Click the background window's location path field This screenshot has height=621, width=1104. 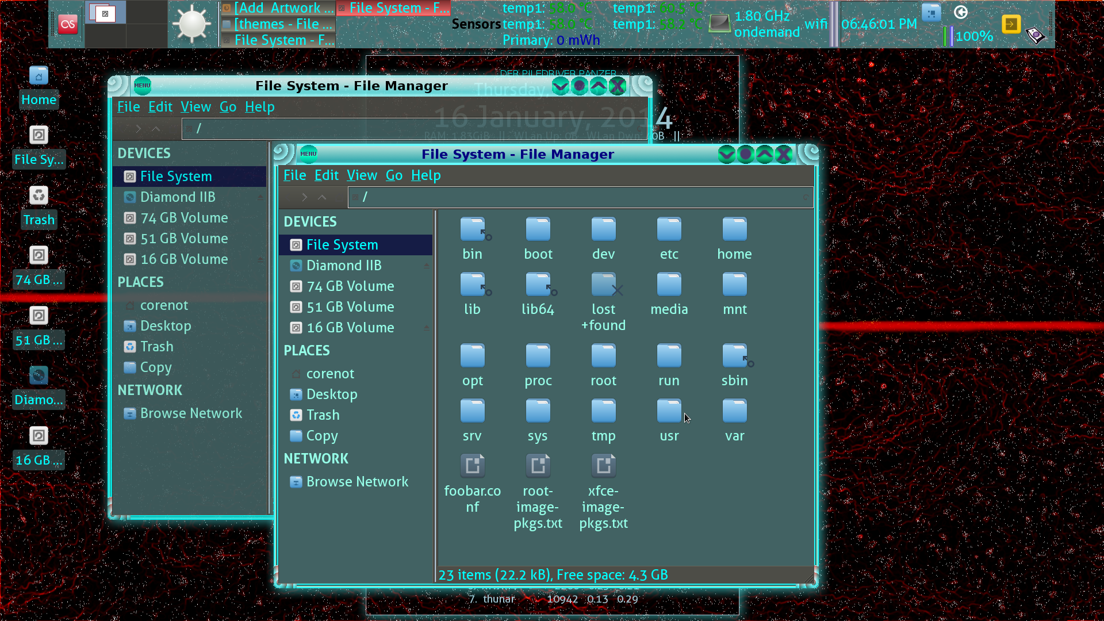pos(414,129)
